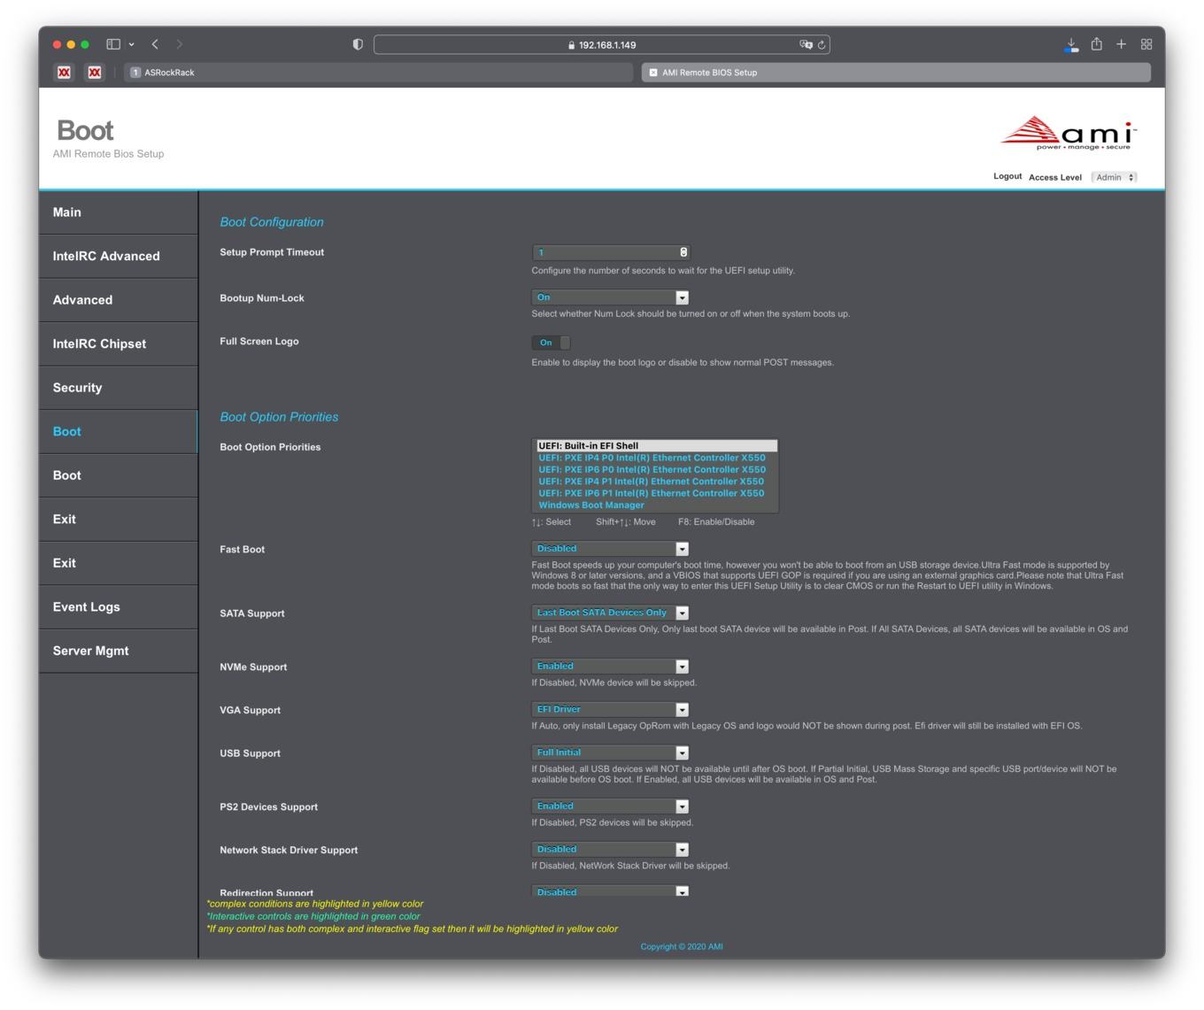The image size is (1204, 1010).
Task: Open the sidebar options chevron in the Safari toolbar
Action: (x=132, y=44)
